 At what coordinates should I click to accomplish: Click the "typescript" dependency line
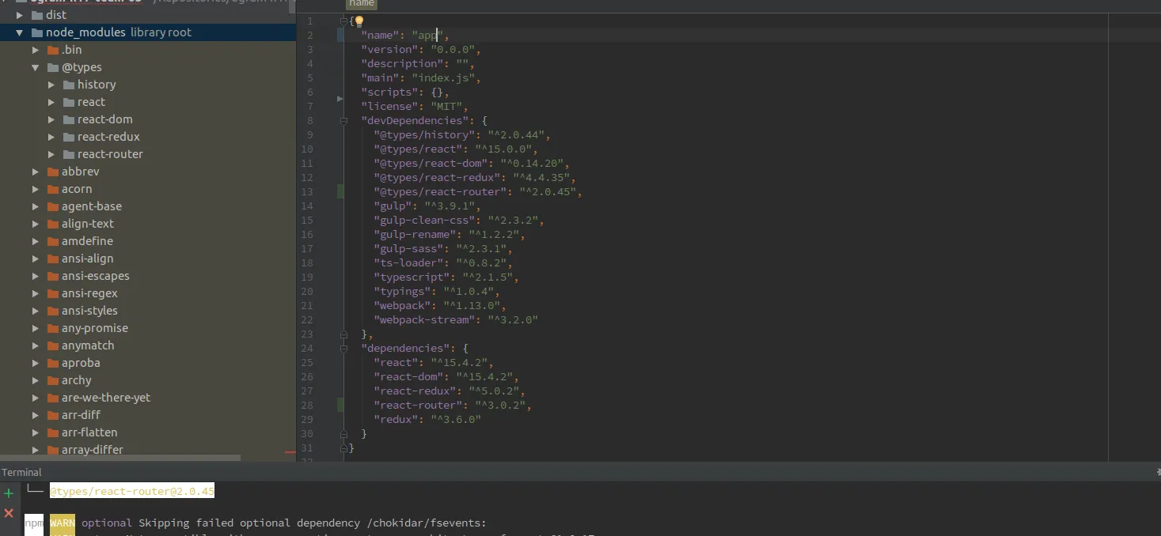pos(446,277)
